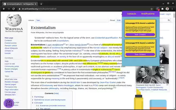
Task: Open the absurd link in the paragraph
Action: (x=111, y=57)
